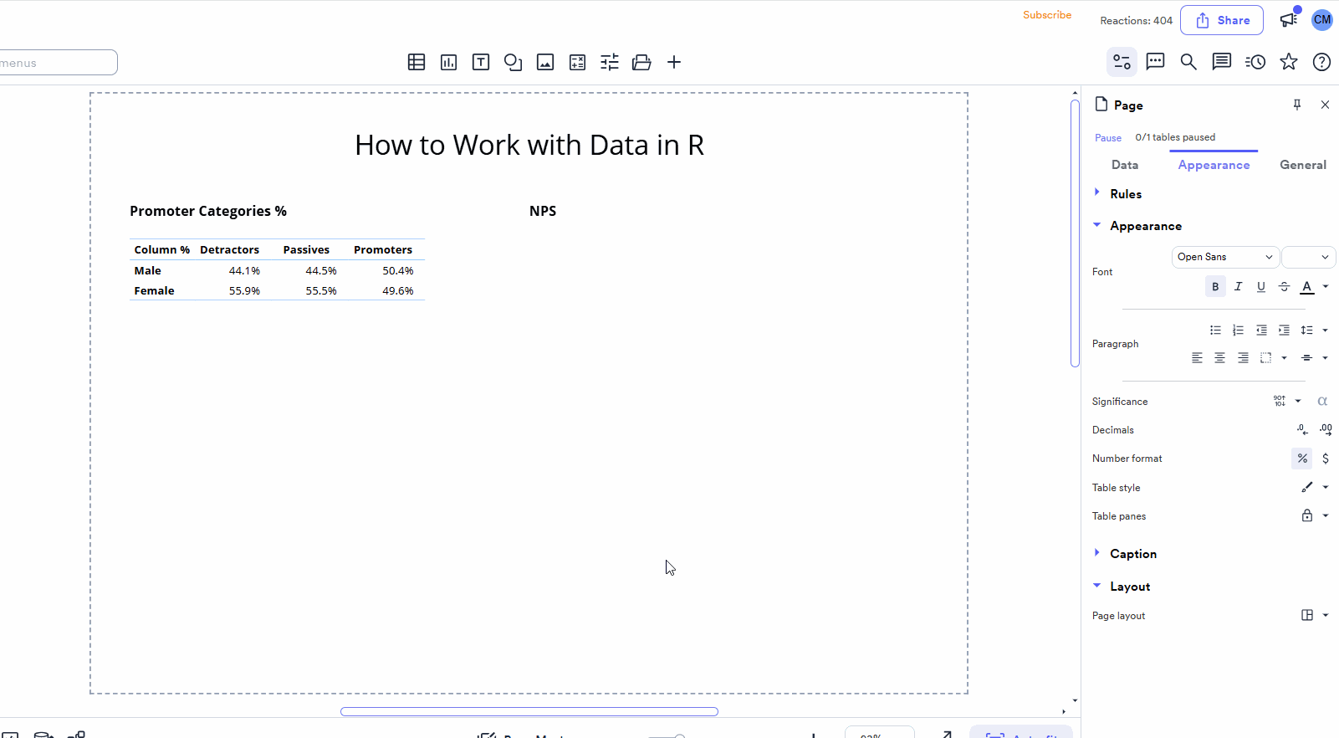Open version history clock icon
The height and width of the screenshot is (738, 1339).
[1255, 62]
